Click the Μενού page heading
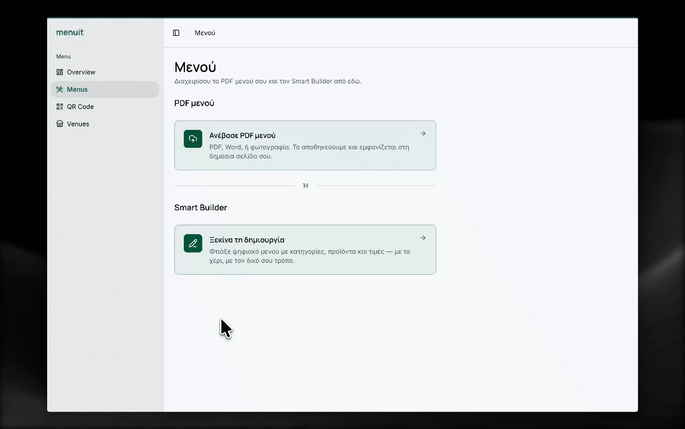This screenshot has width=685, height=429. 195,67
